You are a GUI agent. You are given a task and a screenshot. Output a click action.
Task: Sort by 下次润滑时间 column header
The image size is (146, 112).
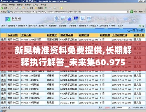click(x=119, y=35)
